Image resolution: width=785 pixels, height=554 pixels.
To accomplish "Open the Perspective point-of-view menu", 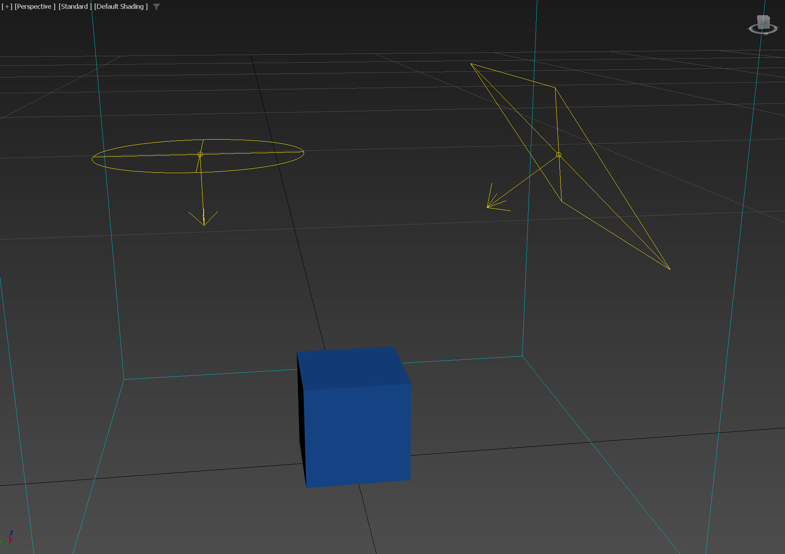I will pyautogui.click(x=35, y=6).
